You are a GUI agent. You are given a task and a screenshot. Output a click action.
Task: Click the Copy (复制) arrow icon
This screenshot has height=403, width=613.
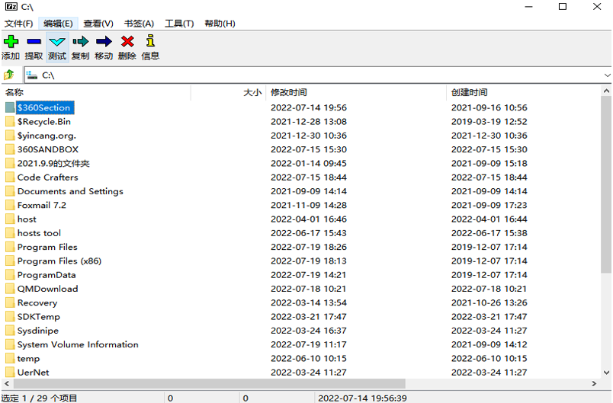pos(81,41)
